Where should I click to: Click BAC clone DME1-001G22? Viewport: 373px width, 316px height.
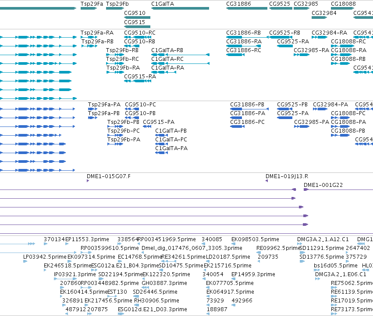point(323,185)
